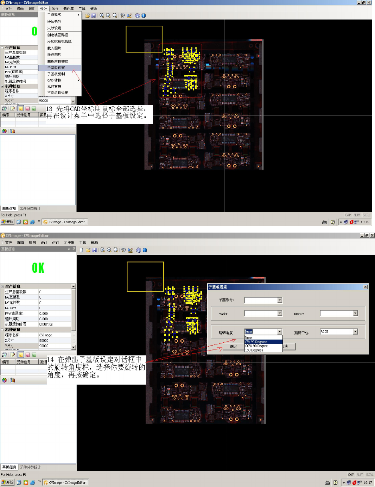Switch to 元件分类统计 tab in OK-status window

coord(30,467)
